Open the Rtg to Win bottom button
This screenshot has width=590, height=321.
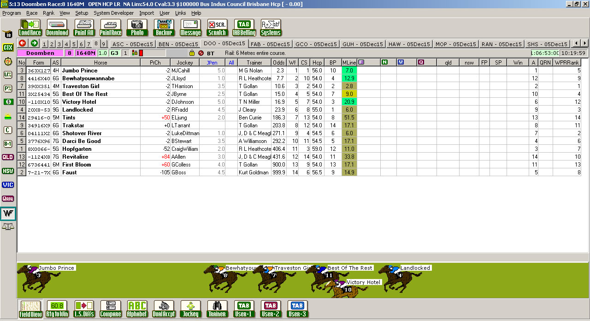coord(57,309)
